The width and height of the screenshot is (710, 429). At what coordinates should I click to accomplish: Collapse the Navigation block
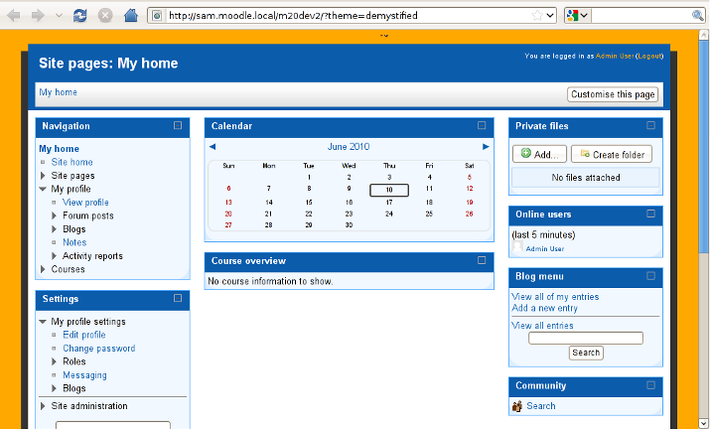pyautogui.click(x=178, y=126)
